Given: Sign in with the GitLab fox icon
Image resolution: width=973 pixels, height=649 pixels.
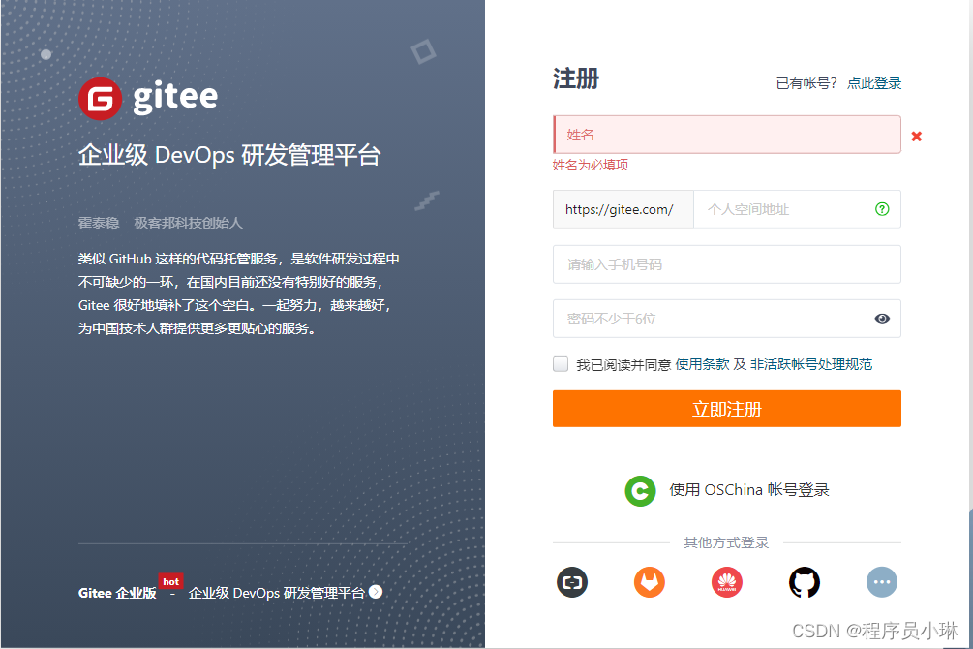Looking at the screenshot, I should pos(649,582).
